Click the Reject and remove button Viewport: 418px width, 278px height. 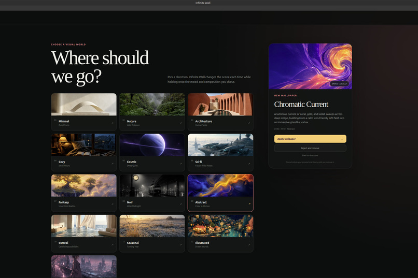coord(310,148)
